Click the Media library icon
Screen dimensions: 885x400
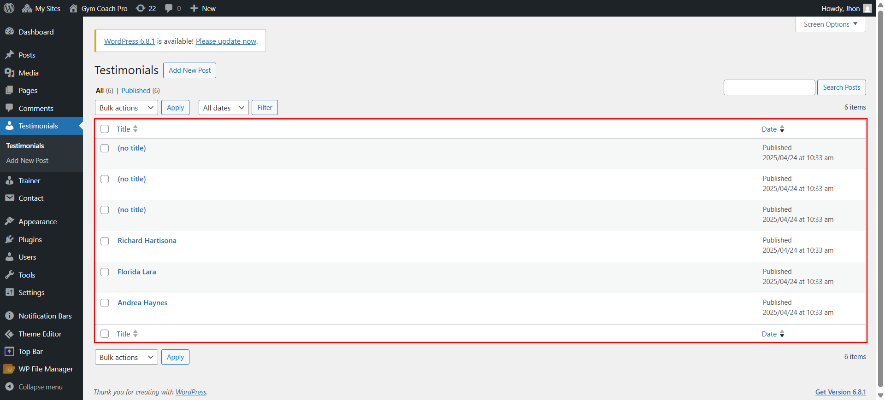tap(9, 73)
